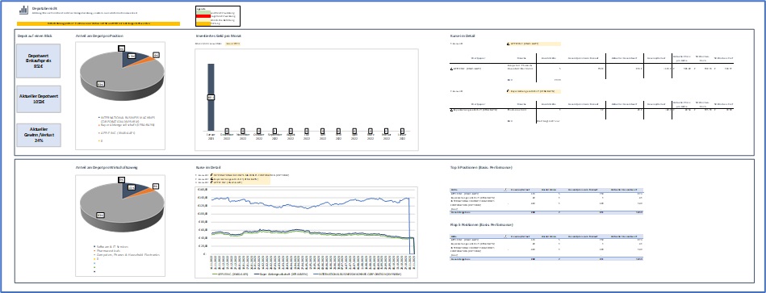This screenshot has height=293, width=766.
Task: Click the green swatch in the legend box
Action: pyautogui.click(x=203, y=13)
